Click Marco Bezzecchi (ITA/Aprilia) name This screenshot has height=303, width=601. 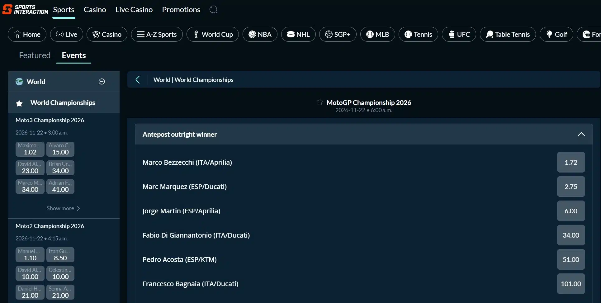click(x=187, y=162)
